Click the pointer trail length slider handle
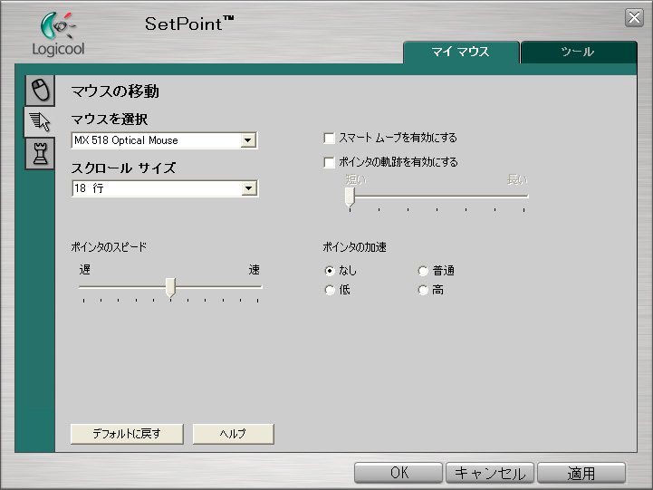Image resolution: width=653 pixels, height=490 pixels. 350,197
